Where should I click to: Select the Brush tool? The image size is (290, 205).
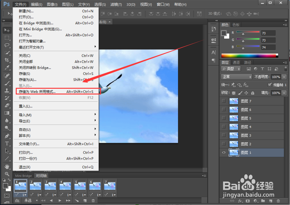[x=7, y=83]
